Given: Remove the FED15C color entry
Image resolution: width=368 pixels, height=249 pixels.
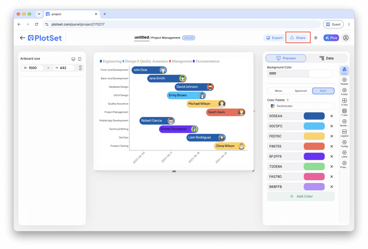Looking at the screenshot, I should tap(332, 136).
